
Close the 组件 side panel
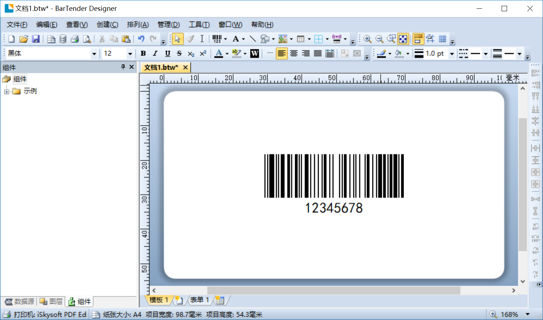[x=132, y=67]
